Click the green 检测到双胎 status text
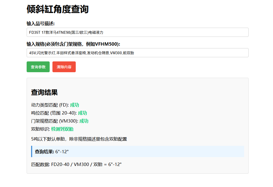 (62, 129)
